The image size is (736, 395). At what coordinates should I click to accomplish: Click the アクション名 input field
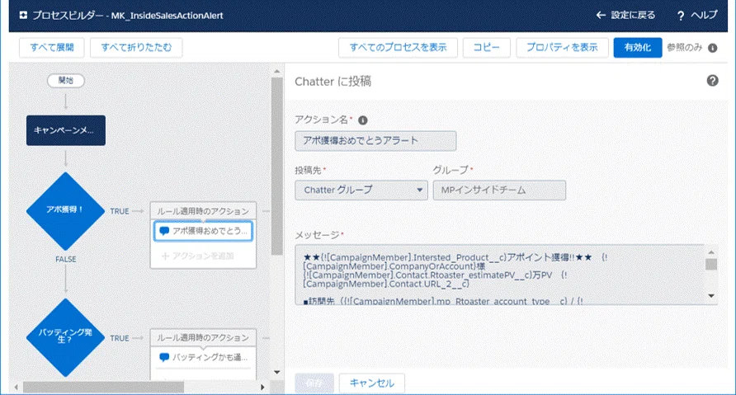(375, 141)
